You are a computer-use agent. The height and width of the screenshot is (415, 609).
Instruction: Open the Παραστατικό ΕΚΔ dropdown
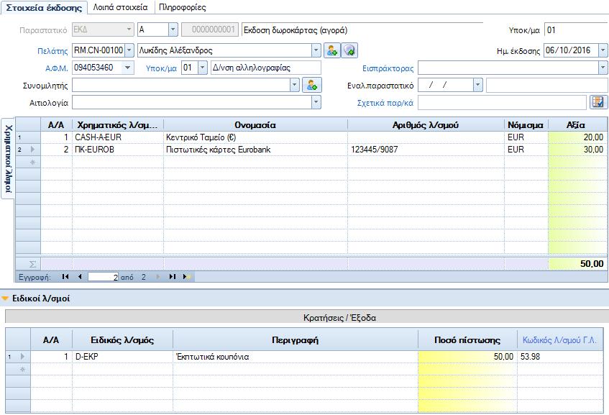pos(129,29)
